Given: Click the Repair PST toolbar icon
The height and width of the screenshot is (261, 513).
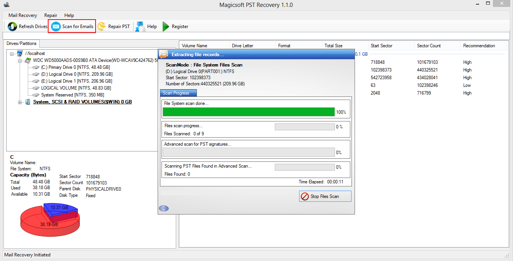Looking at the screenshot, I should pyautogui.click(x=101, y=27).
